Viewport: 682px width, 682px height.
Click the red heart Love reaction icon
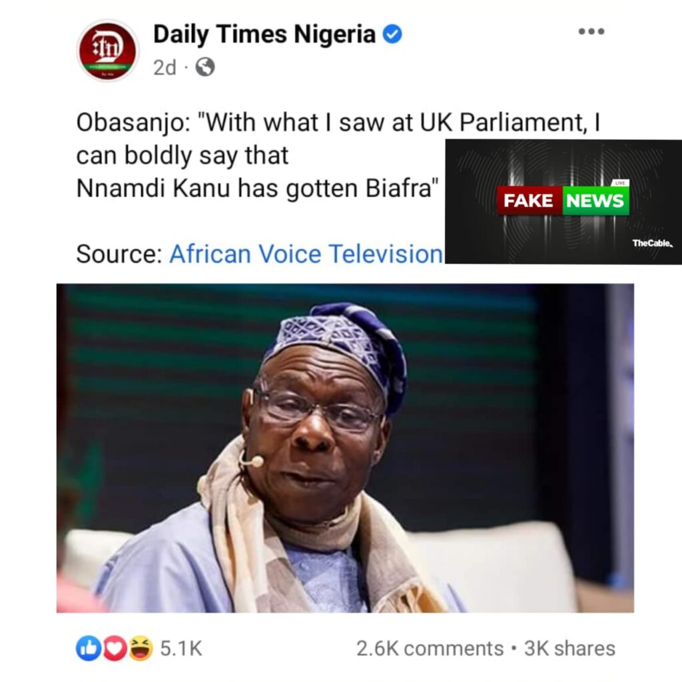click(x=114, y=648)
